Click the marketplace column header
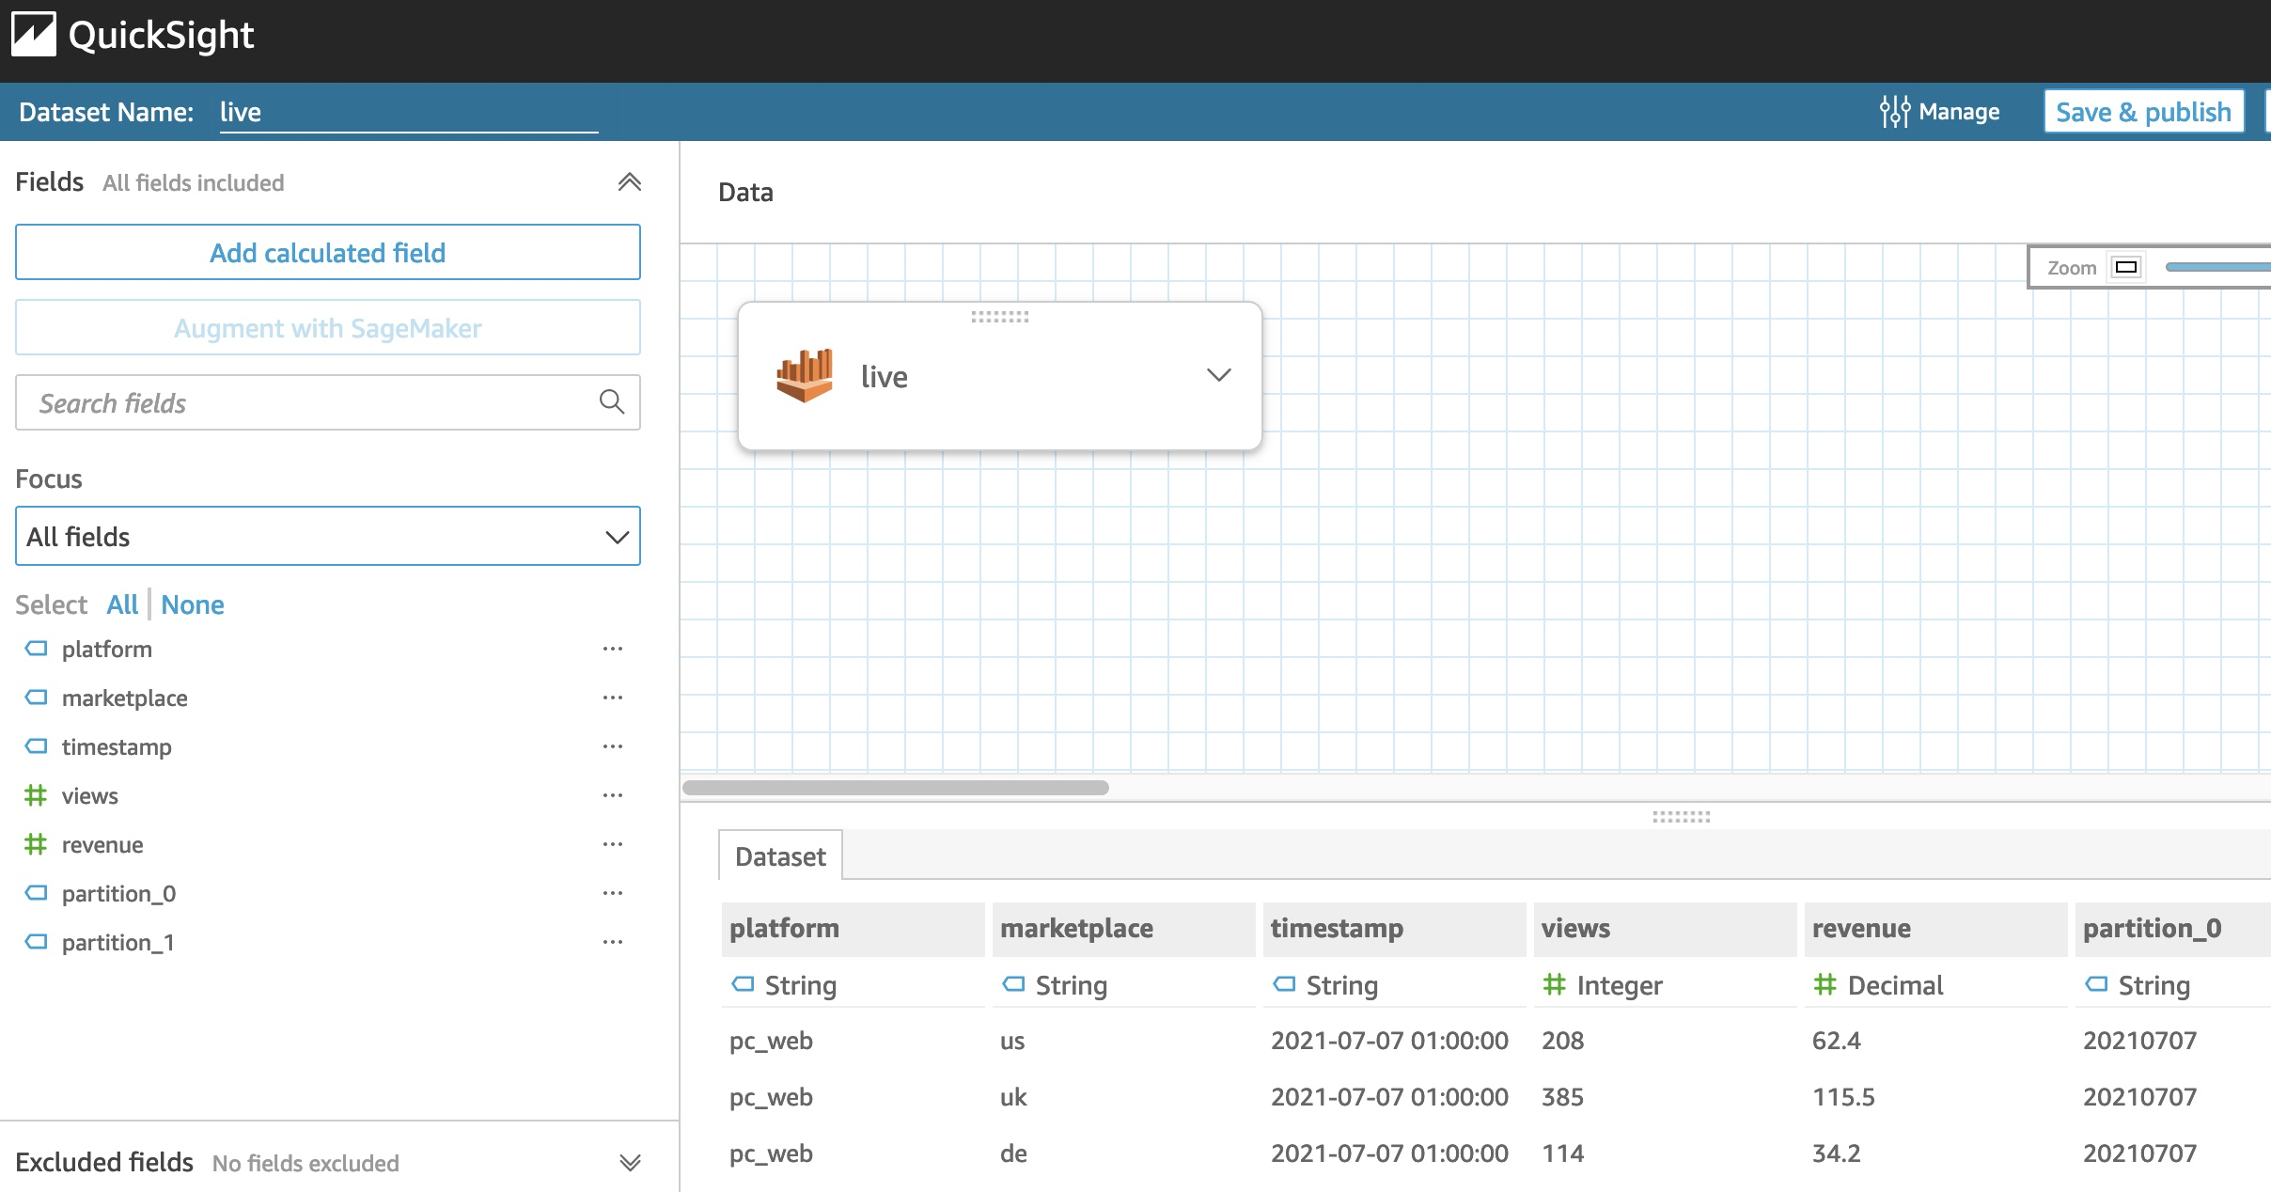 (x=1124, y=929)
